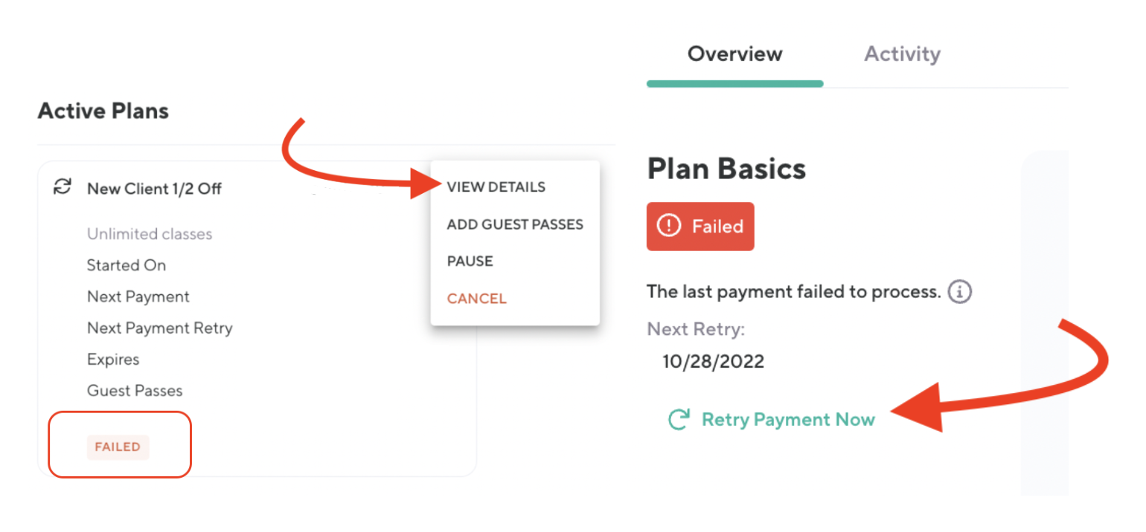1146x532 pixels.
Task: Select the Next Payment Retry row
Action: point(159,328)
